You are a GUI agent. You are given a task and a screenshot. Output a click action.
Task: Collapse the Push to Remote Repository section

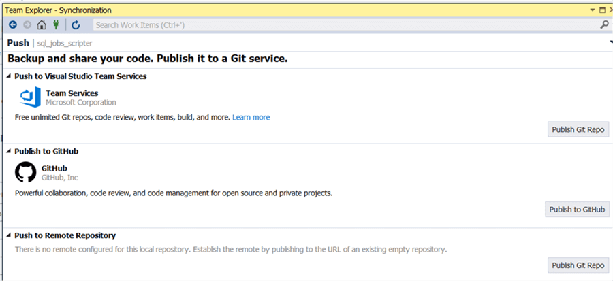[9, 235]
